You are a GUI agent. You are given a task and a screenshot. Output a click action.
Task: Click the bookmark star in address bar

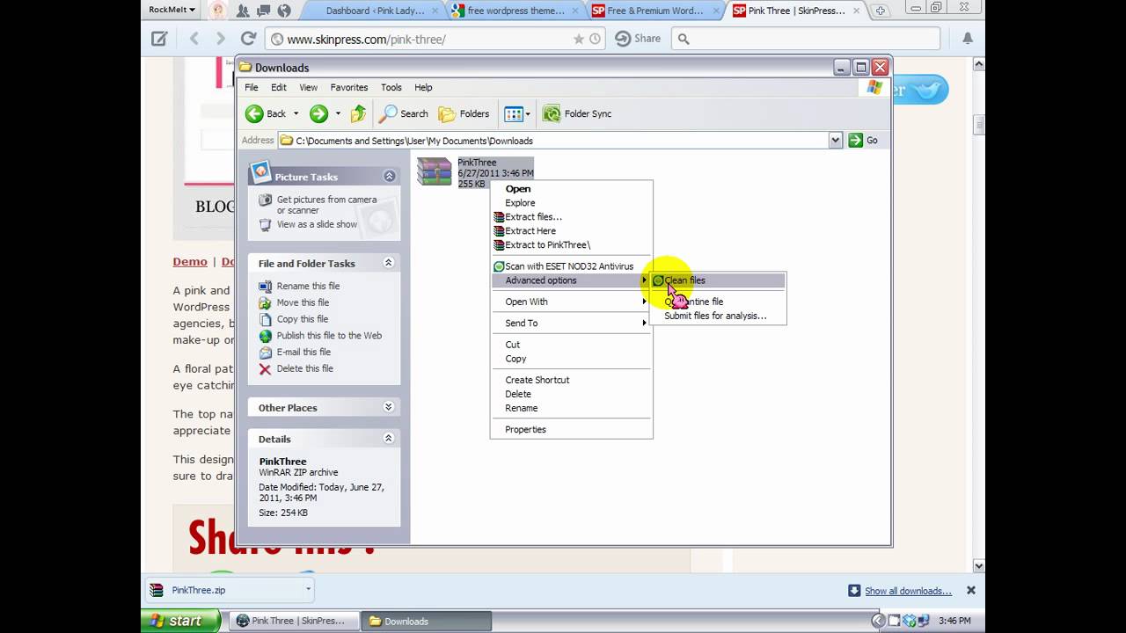pos(578,39)
